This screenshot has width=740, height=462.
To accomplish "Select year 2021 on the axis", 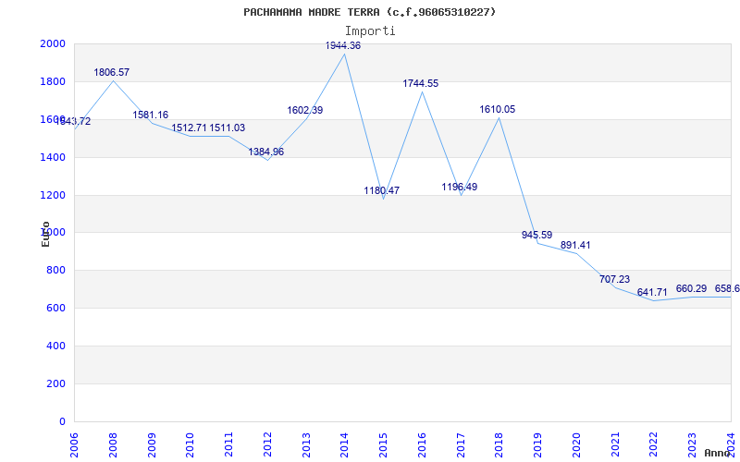I will [x=615, y=444].
